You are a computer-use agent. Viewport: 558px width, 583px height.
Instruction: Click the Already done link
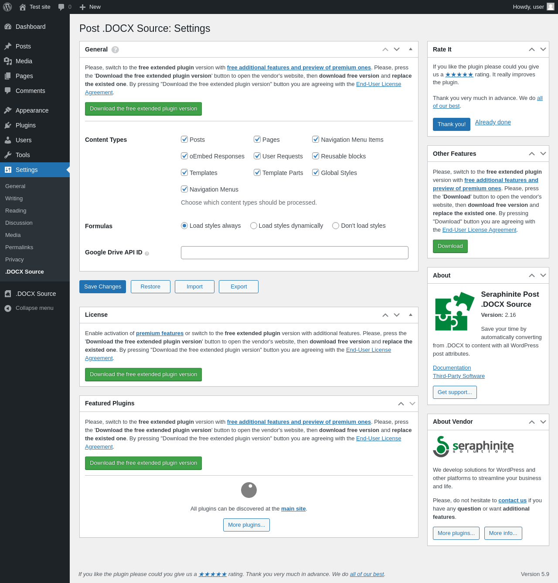tap(493, 122)
